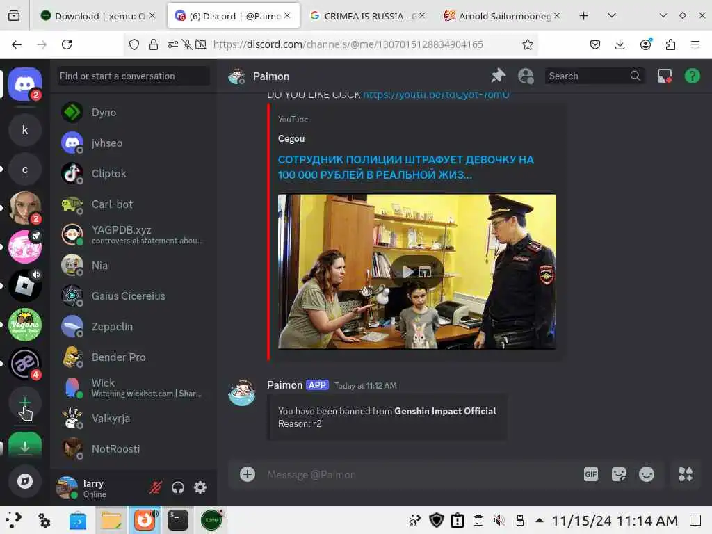The height and width of the screenshot is (534, 712).
Task: Show user profile icon in chat header
Action: [526, 76]
